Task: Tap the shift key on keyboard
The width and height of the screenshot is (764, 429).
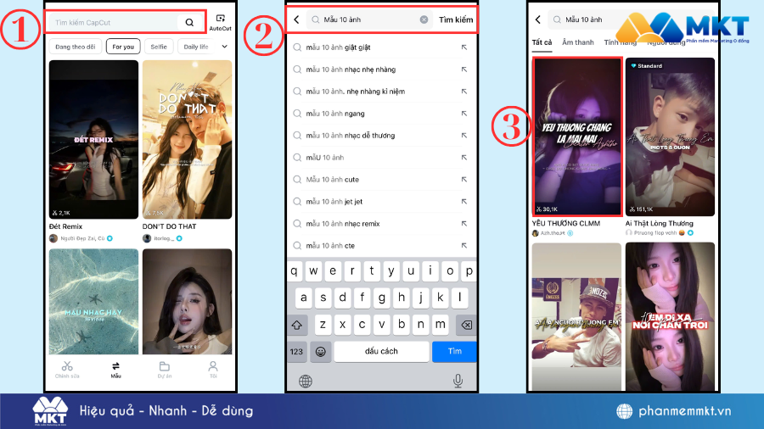Action: (x=297, y=325)
